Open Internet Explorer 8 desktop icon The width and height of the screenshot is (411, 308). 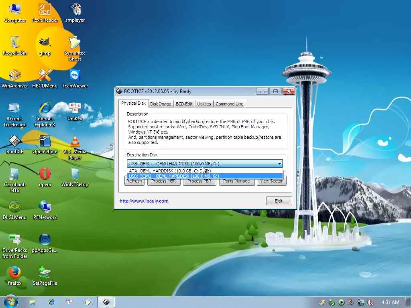[45, 114]
